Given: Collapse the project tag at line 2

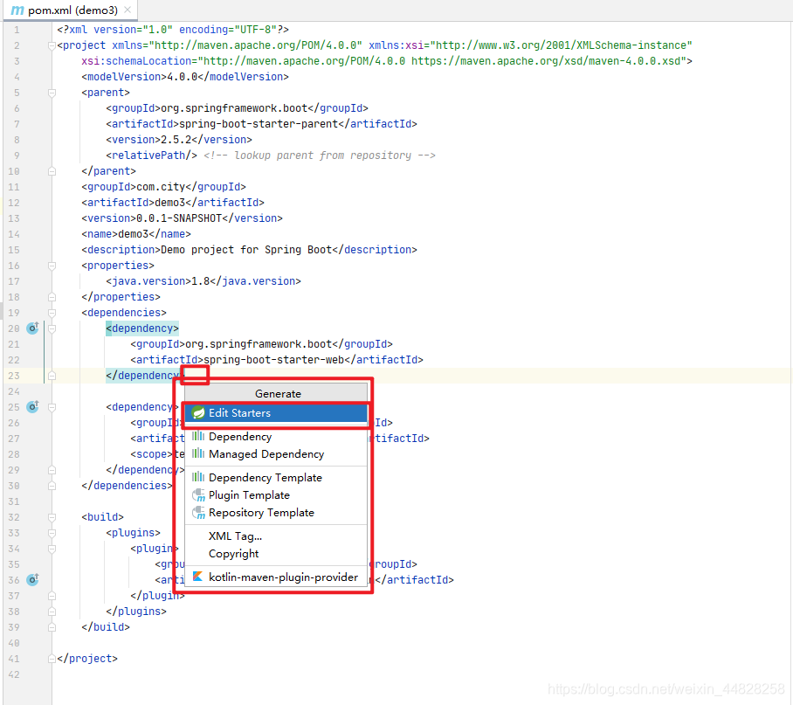Looking at the screenshot, I should [52, 45].
